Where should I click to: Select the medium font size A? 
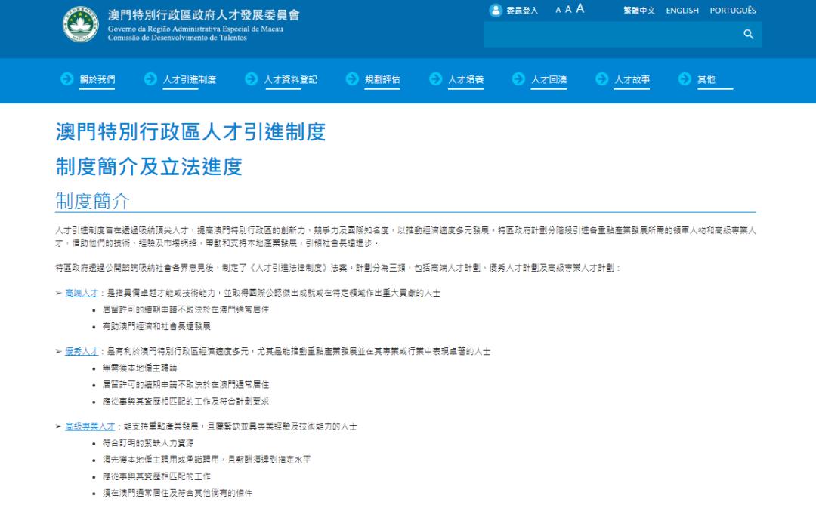568,9
